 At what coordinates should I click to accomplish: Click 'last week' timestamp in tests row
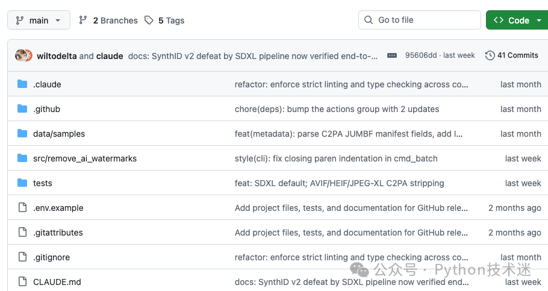[523, 183]
